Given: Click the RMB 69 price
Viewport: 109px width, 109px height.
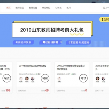Looking at the screenshot, I should (45, 91).
